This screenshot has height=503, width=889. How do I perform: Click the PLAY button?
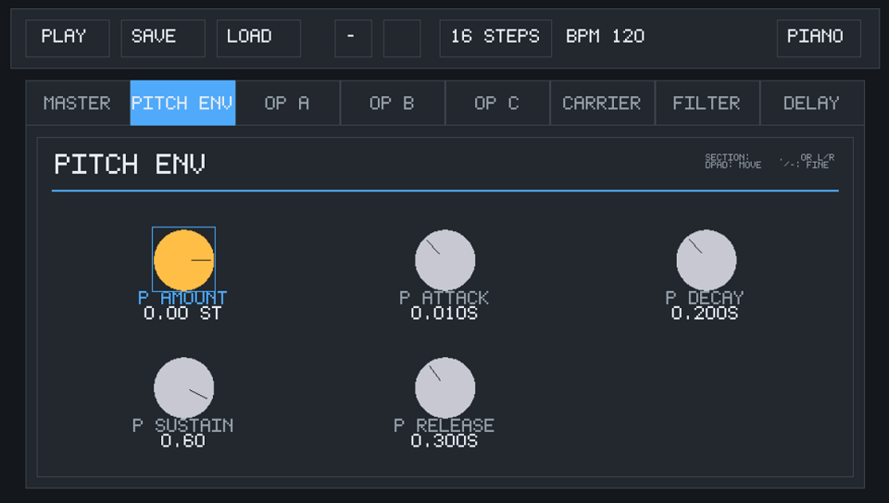point(68,39)
